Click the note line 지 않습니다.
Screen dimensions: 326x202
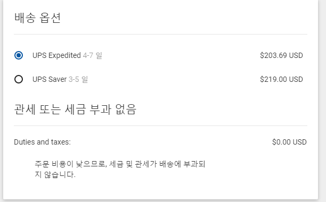[x=55, y=174]
